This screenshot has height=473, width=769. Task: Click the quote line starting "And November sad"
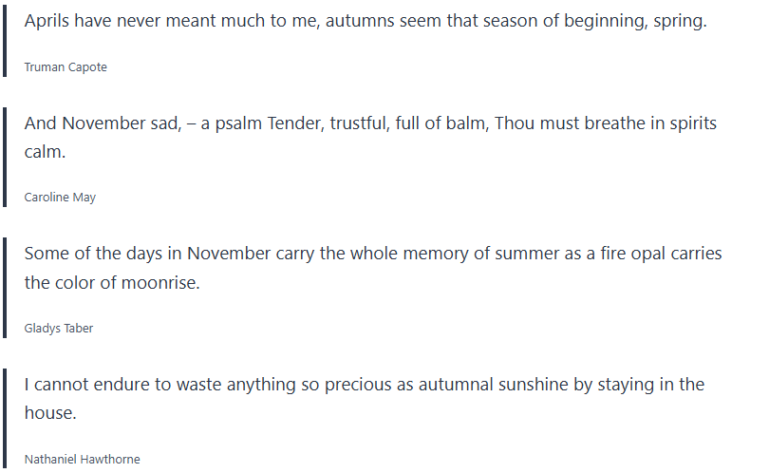(370, 123)
